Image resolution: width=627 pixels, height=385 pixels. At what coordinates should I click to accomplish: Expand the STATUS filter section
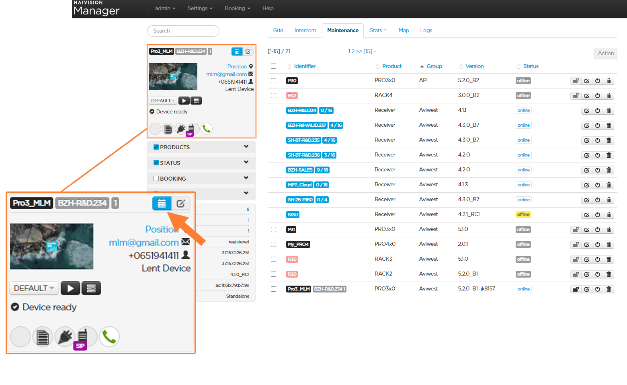pos(246,163)
